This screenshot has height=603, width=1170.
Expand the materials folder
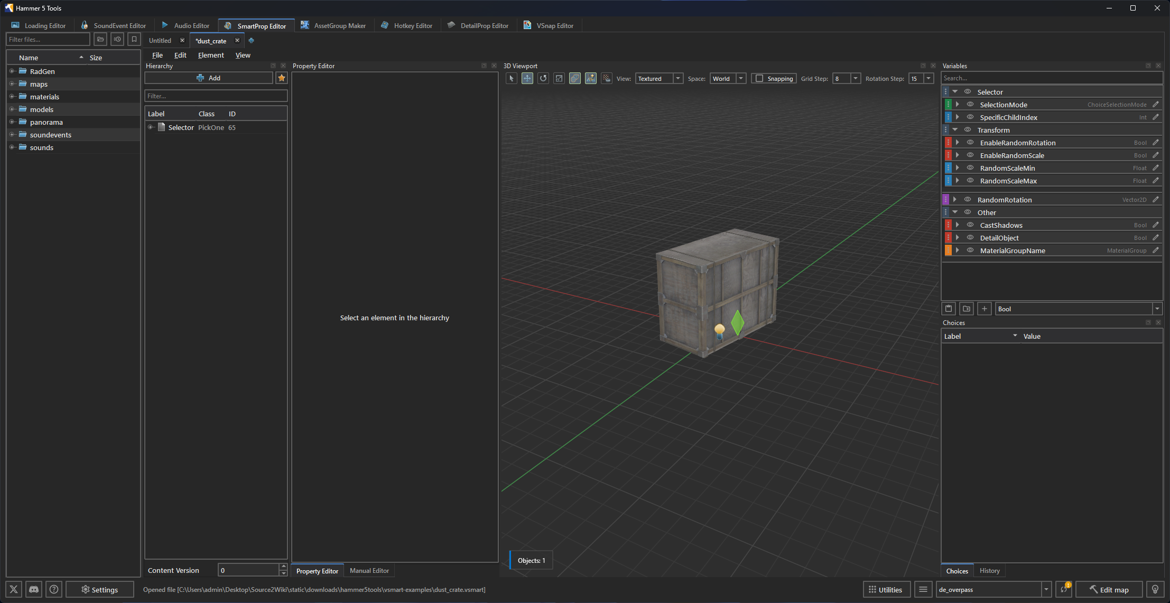tap(12, 97)
